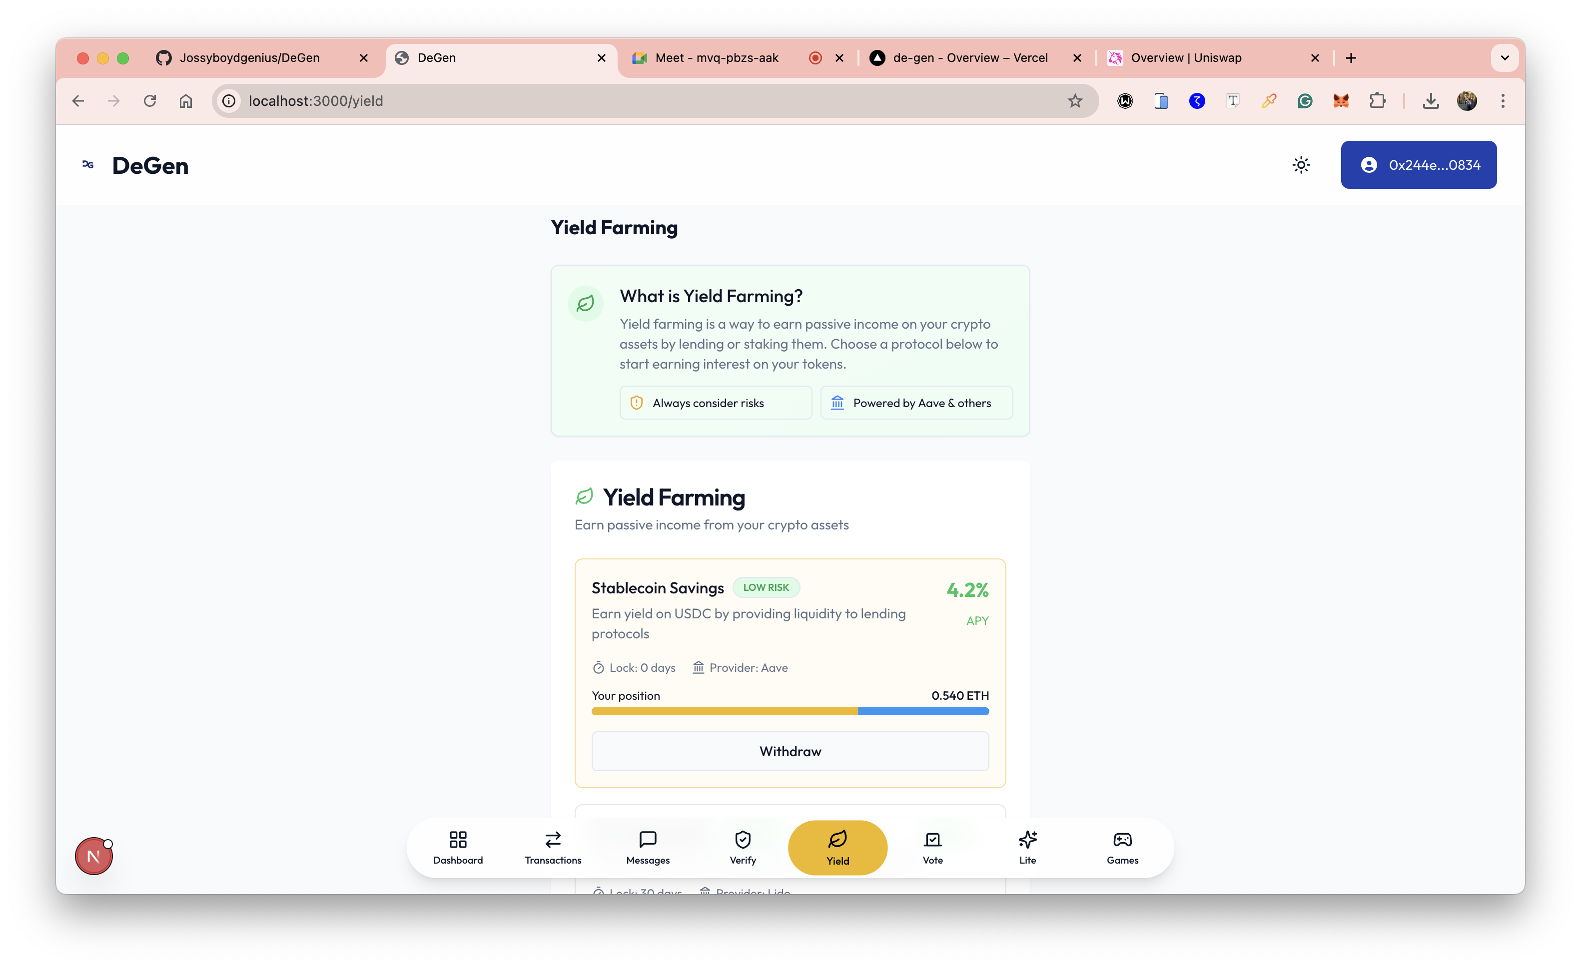Click the Yield nav button
This screenshot has width=1581, height=968.
[x=837, y=847]
